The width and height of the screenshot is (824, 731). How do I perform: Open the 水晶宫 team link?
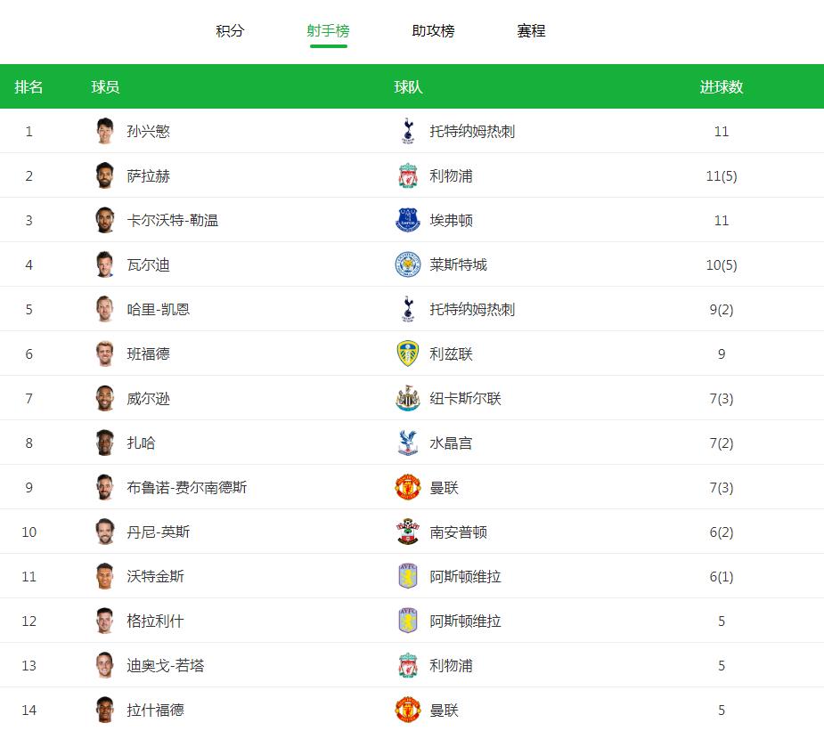(451, 443)
